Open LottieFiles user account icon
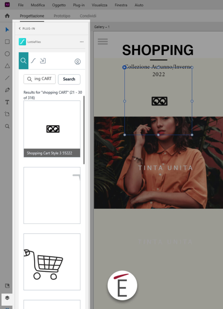223x309 pixels. click(78, 62)
